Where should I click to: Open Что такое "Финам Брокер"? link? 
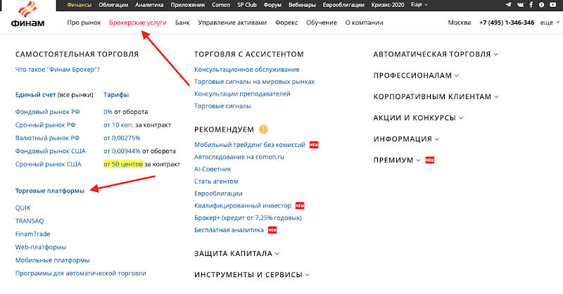[x=58, y=70]
